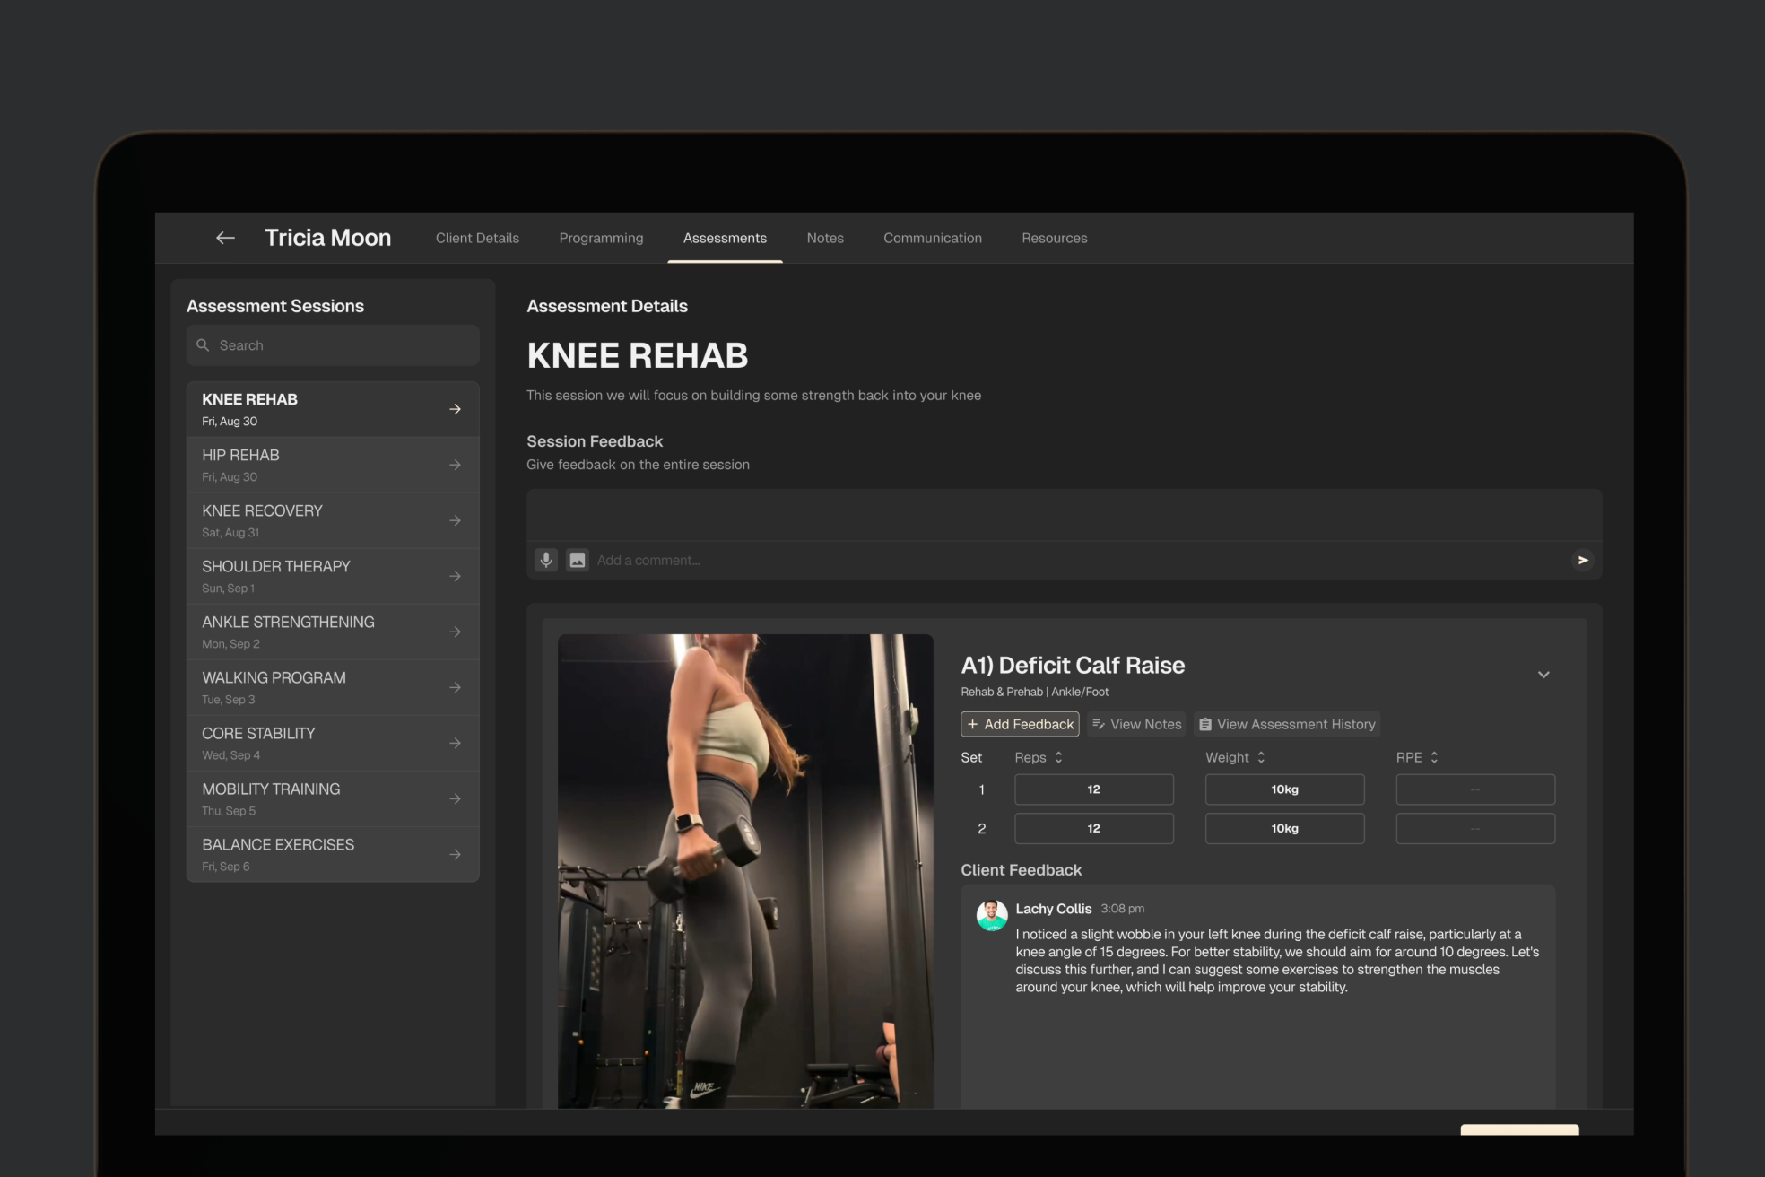Click the arrow on the BALANCE EXERCISES session

(x=455, y=854)
